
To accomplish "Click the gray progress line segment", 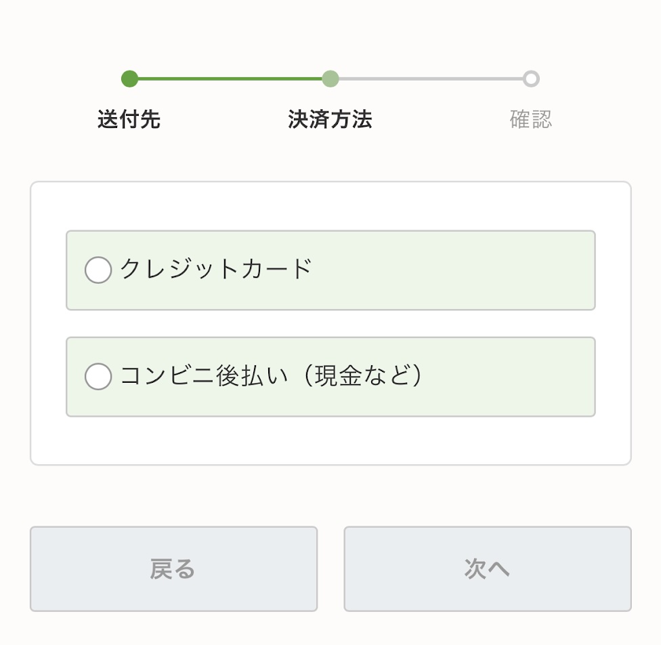I will [x=430, y=79].
